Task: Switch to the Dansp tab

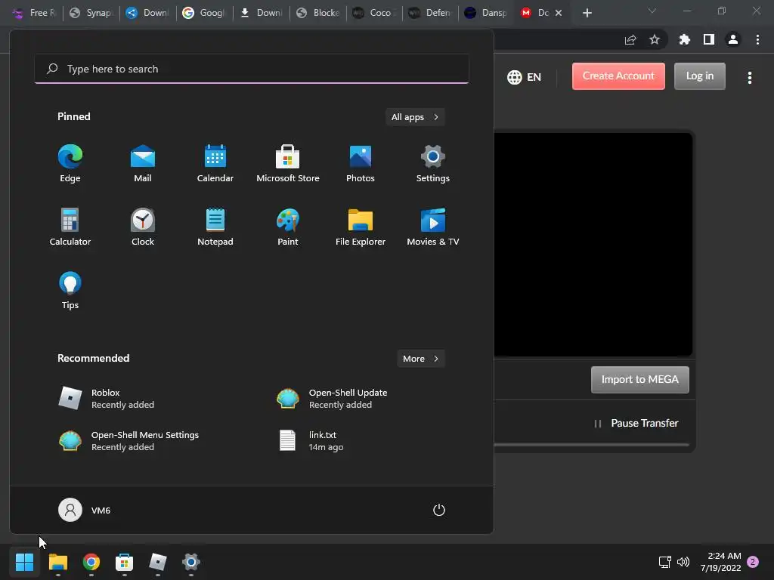Action: (487, 13)
